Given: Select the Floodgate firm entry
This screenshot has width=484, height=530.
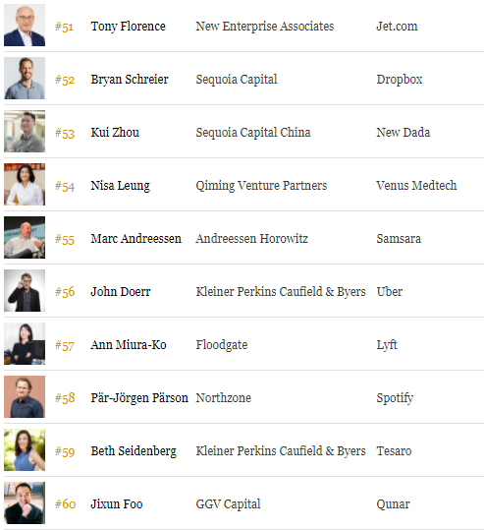Looking at the screenshot, I should pos(222,345).
